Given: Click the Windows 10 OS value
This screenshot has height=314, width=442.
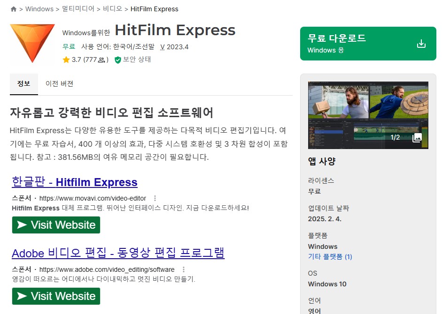Looking at the screenshot, I should (x=327, y=284).
